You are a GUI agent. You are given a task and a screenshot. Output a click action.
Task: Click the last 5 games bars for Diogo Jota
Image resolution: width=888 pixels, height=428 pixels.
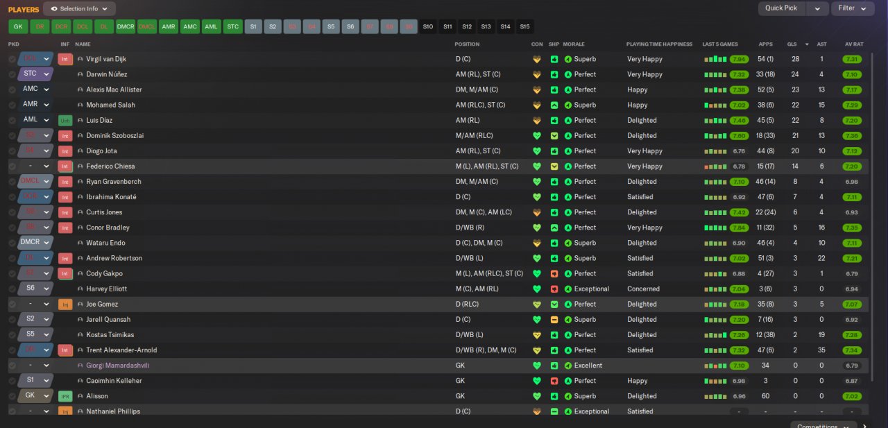(x=715, y=151)
